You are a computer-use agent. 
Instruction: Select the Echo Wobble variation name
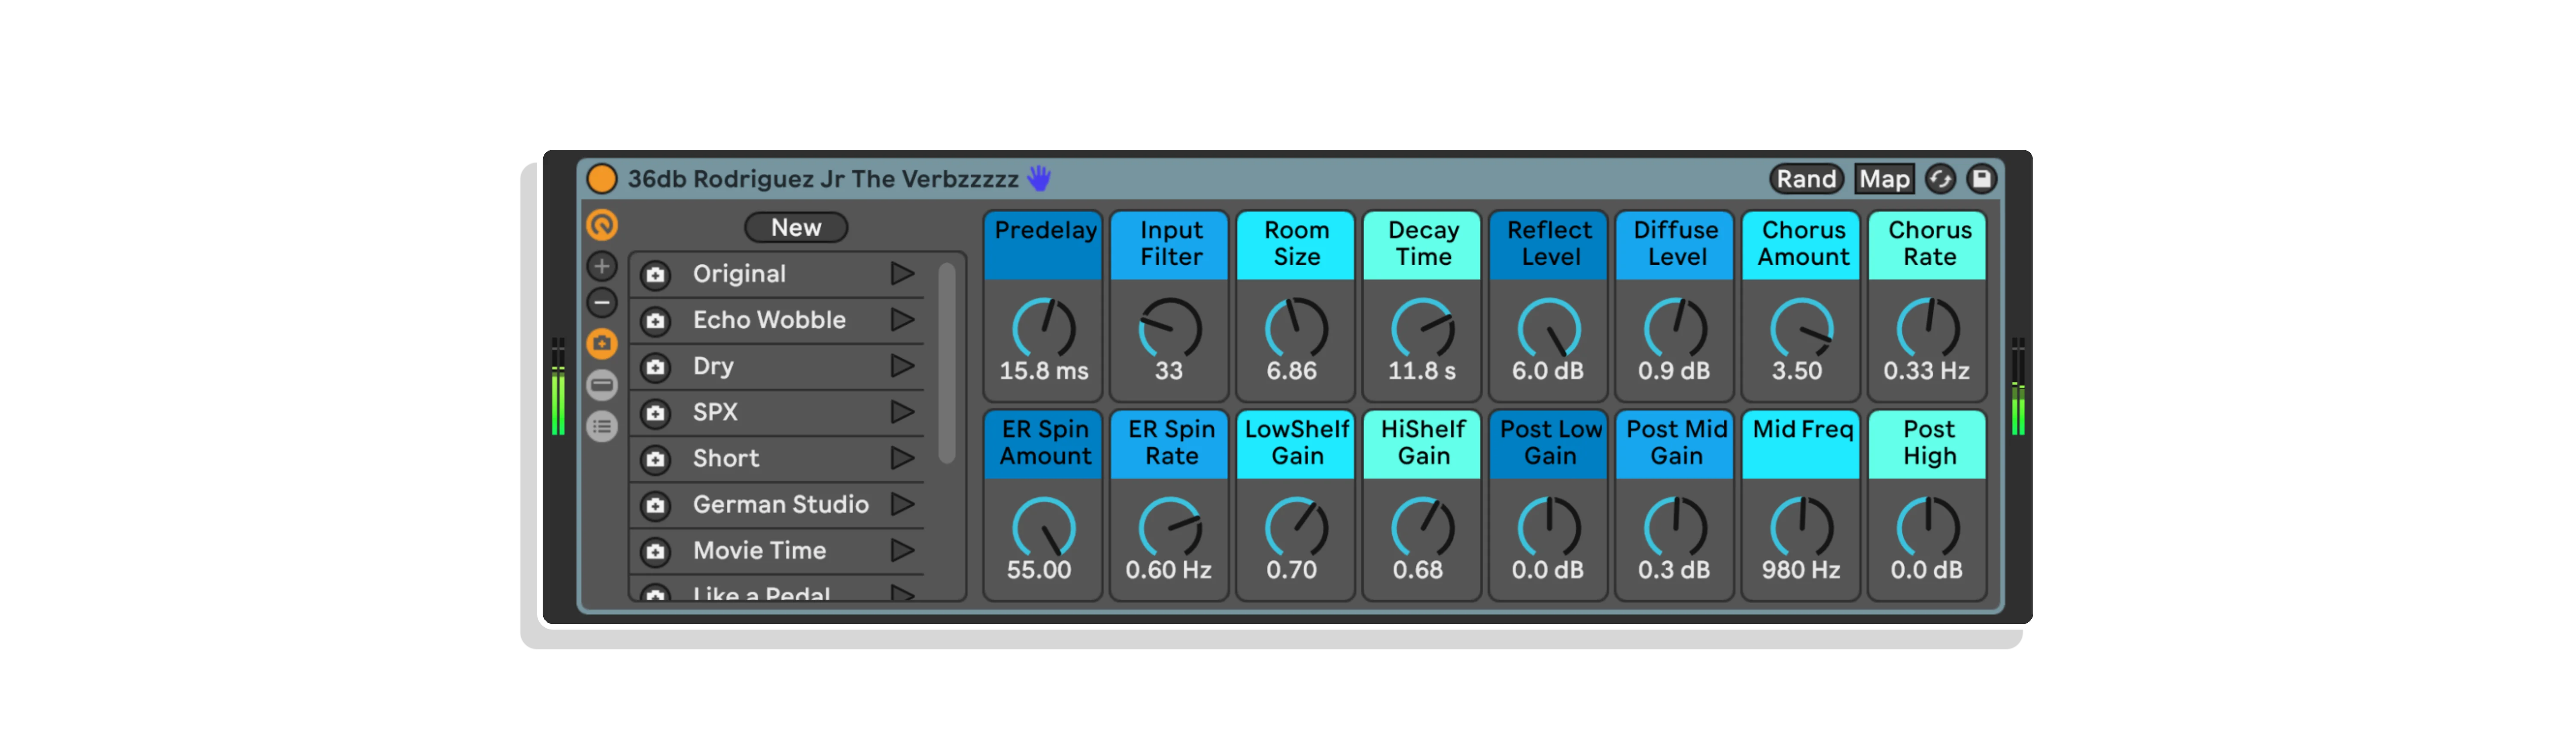coord(769,320)
